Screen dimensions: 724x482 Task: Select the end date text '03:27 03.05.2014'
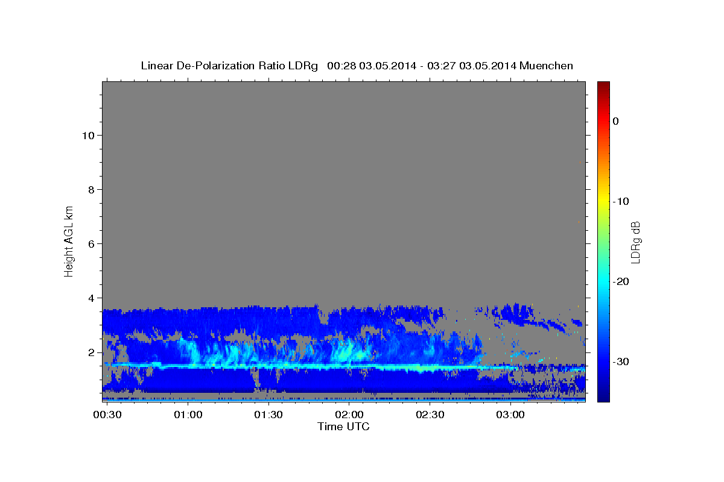point(471,66)
